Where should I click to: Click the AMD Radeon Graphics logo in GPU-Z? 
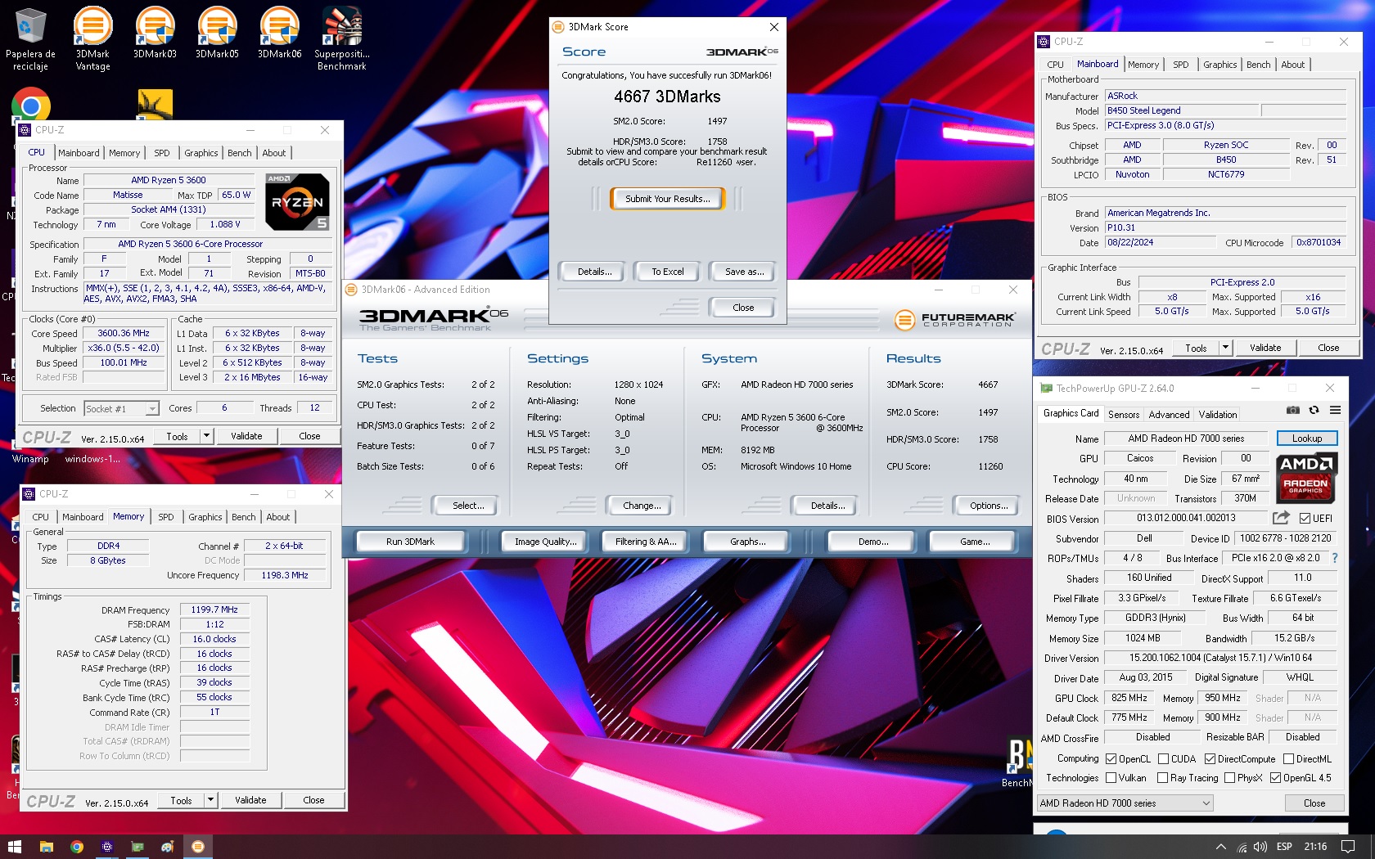coord(1307,478)
